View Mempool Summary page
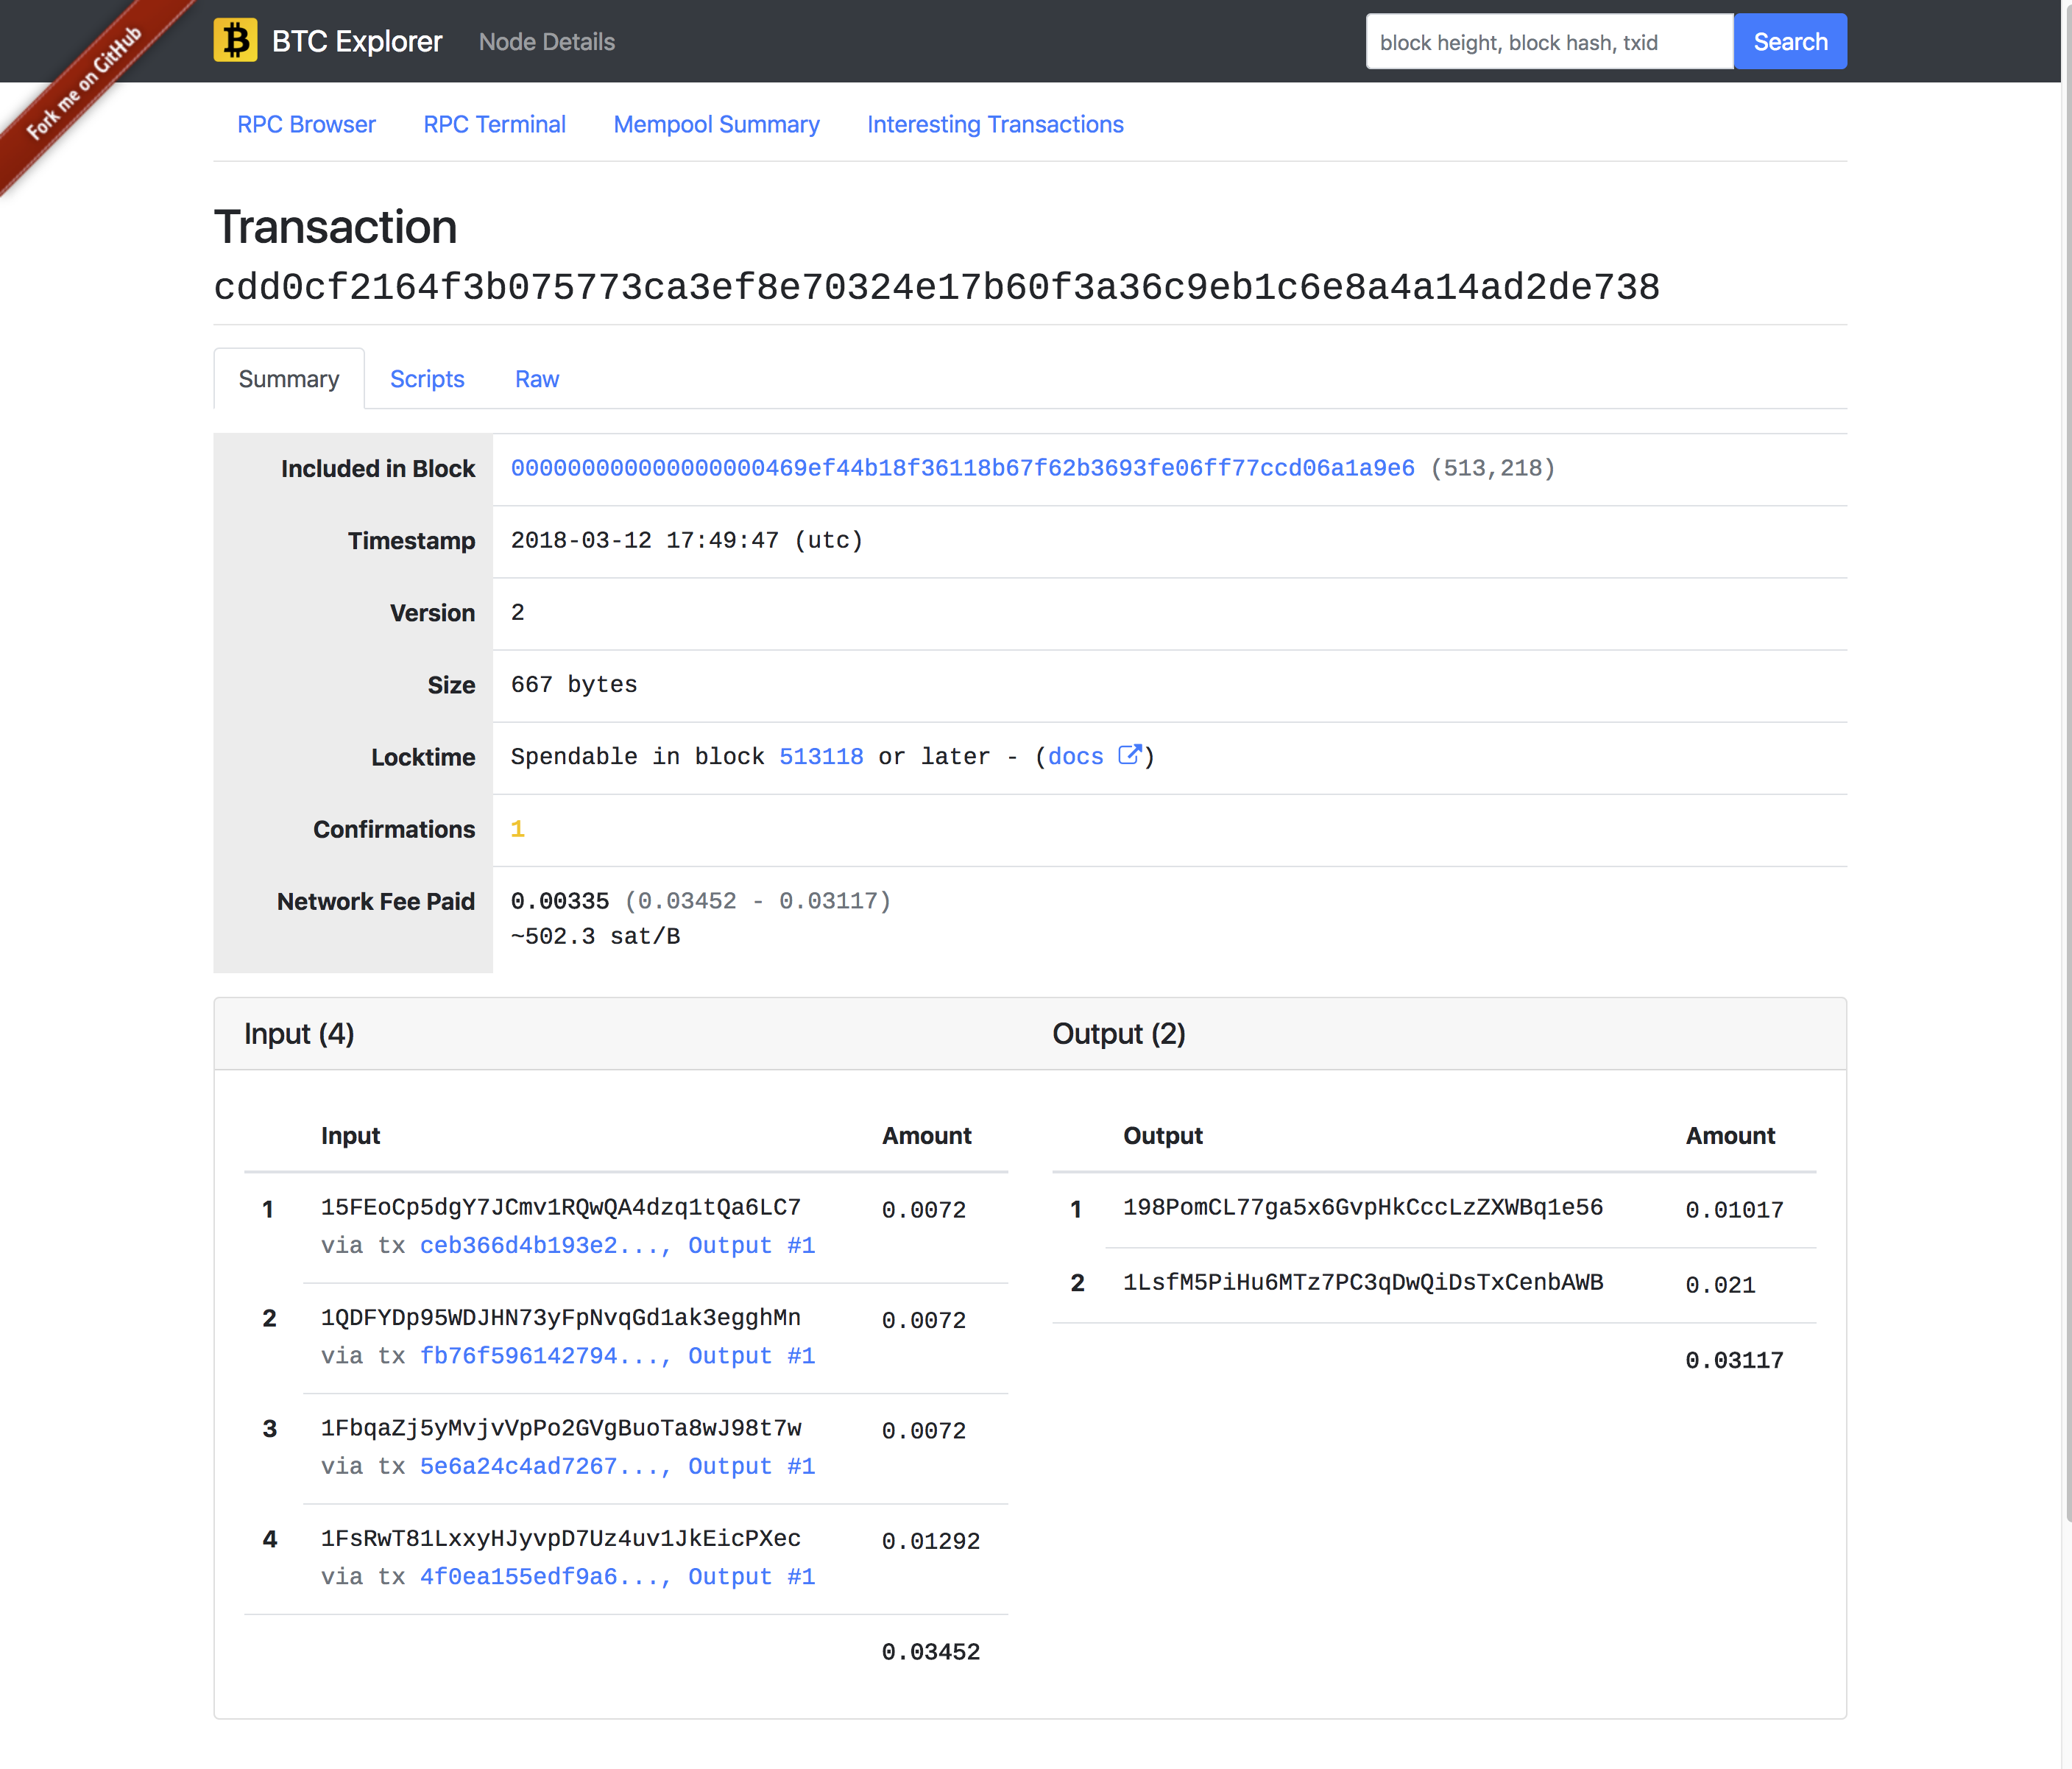The width and height of the screenshot is (2072, 1769). click(x=716, y=124)
